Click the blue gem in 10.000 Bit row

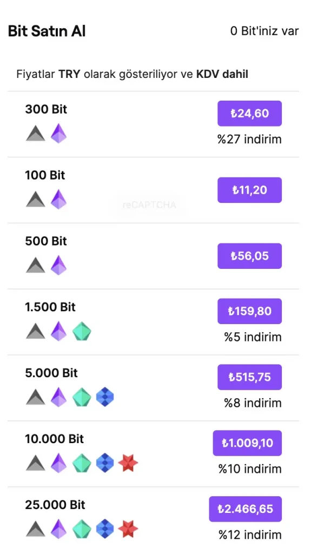tap(104, 463)
